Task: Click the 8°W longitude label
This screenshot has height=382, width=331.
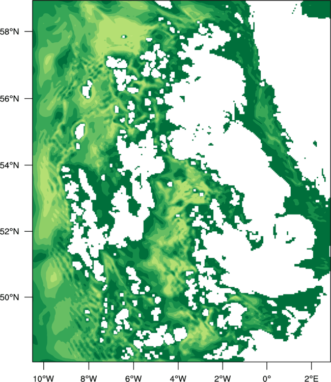Action: point(89,378)
